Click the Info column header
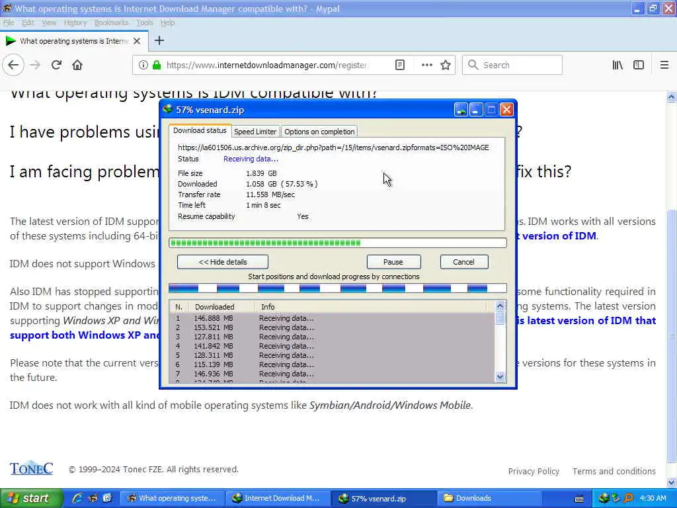The image size is (677, 508). click(372, 307)
